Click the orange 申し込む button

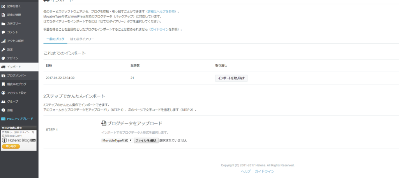click(11, 147)
